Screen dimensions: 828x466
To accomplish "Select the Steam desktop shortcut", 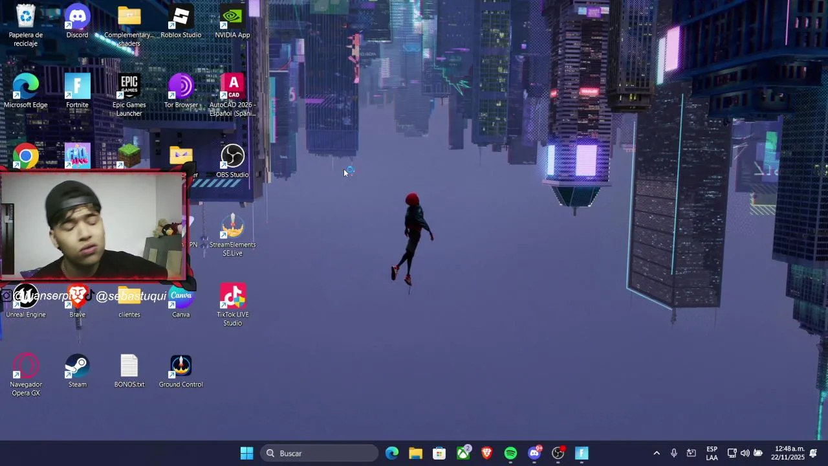I will click(78, 370).
